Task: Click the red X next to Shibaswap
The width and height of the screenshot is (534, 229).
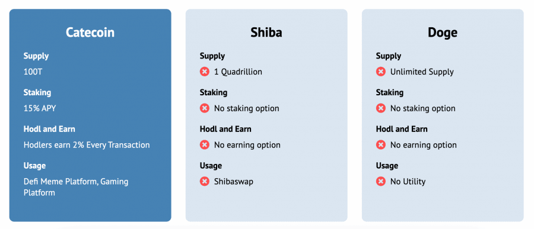Action: tap(204, 182)
